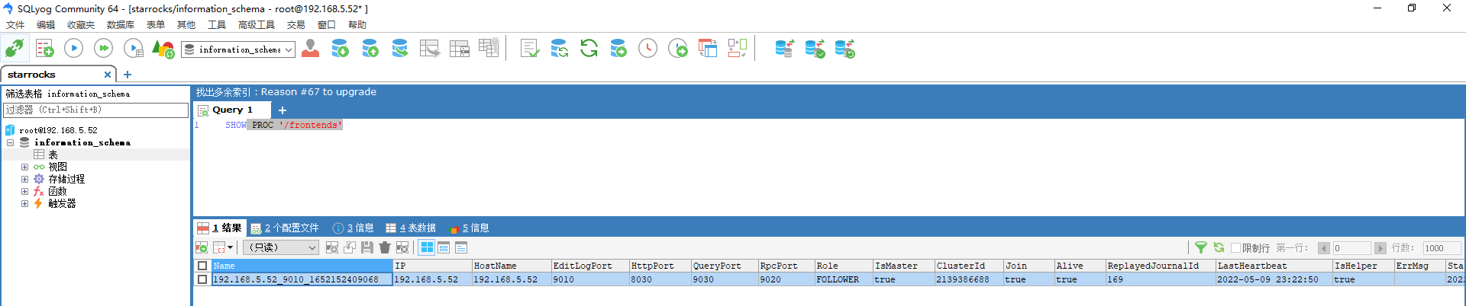Click the colored shapes refresh icon
Screen dimensions: 1466x306
pos(163,49)
